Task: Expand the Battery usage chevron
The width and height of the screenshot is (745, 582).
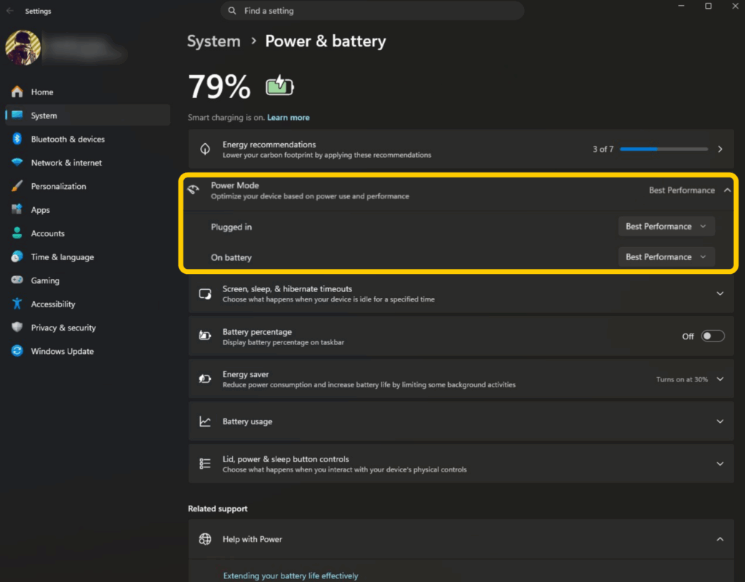Action: pos(720,421)
